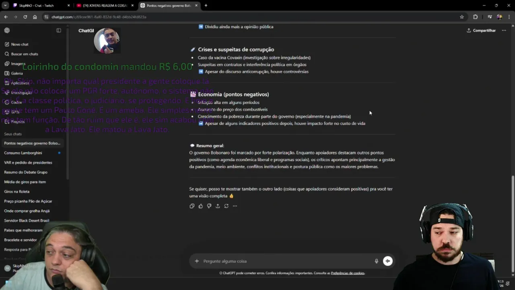The width and height of the screenshot is (515, 290).
Task: Open the browser profile avatar
Action: click(499, 17)
